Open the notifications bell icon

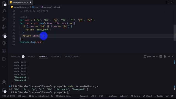(x=172, y=96)
